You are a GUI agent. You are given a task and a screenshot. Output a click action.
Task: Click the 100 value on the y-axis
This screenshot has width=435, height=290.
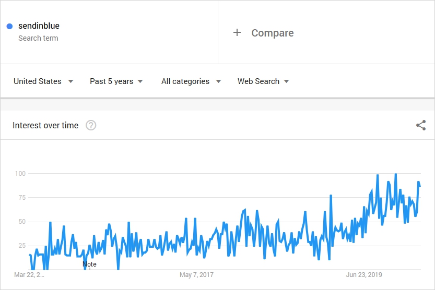pyautogui.click(x=20, y=173)
